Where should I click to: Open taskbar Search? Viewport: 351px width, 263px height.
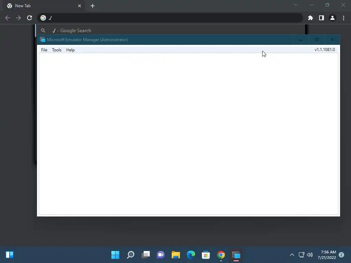pyautogui.click(x=131, y=255)
